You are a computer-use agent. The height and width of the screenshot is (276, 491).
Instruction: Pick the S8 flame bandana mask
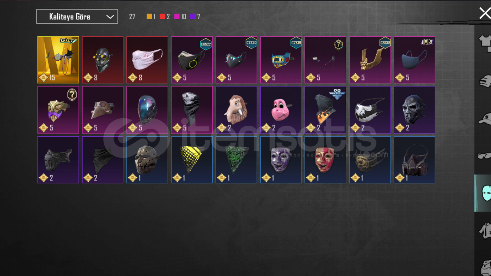[325, 110]
